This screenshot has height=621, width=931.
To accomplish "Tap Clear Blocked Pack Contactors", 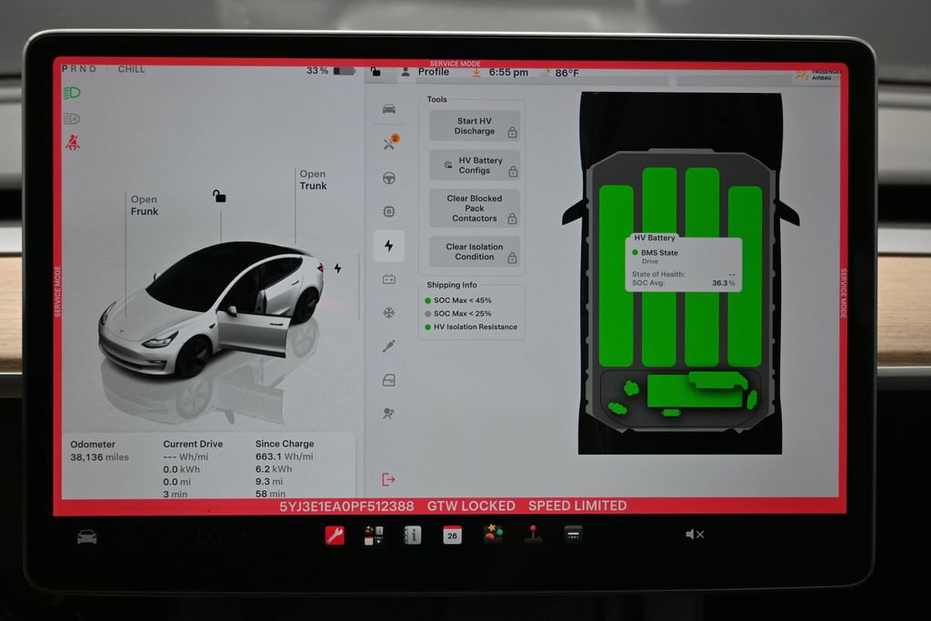I will pos(475,208).
